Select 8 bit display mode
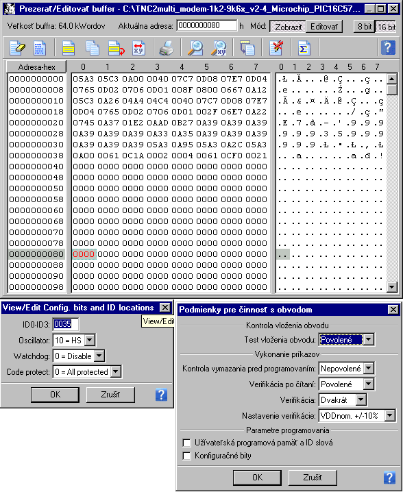 [365, 27]
